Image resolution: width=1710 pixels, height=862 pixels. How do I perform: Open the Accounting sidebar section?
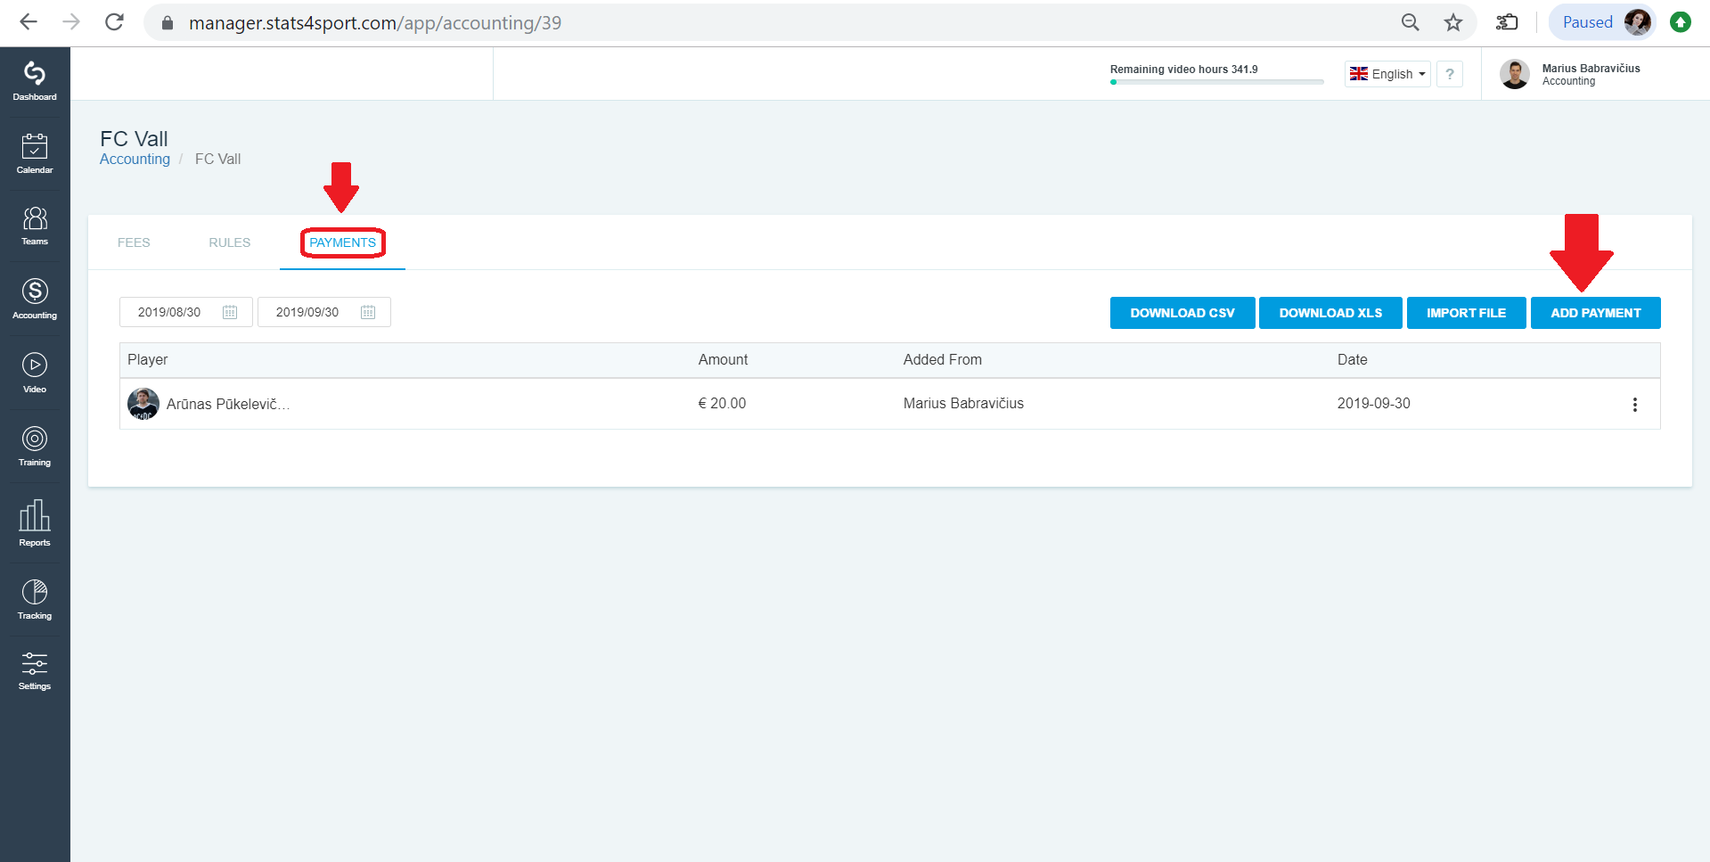point(35,299)
